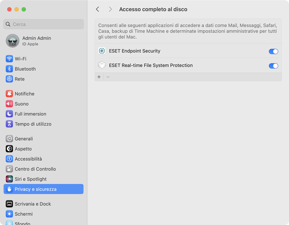The height and width of the screenshot is (225, 289).
Task: Go forward with the right chevron
Action: point(110,9)
